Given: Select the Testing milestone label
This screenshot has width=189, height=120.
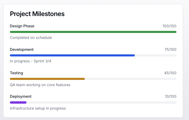Looking at the screenshot, I should [x=16, y=73].
